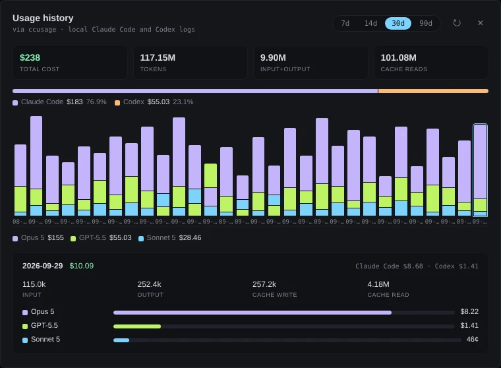Click the Sonnet 5 daily cost progress bar

pyautogui.click(x=287, y=340)
